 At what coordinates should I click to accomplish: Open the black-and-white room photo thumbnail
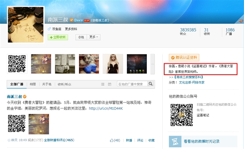[65, 64]
